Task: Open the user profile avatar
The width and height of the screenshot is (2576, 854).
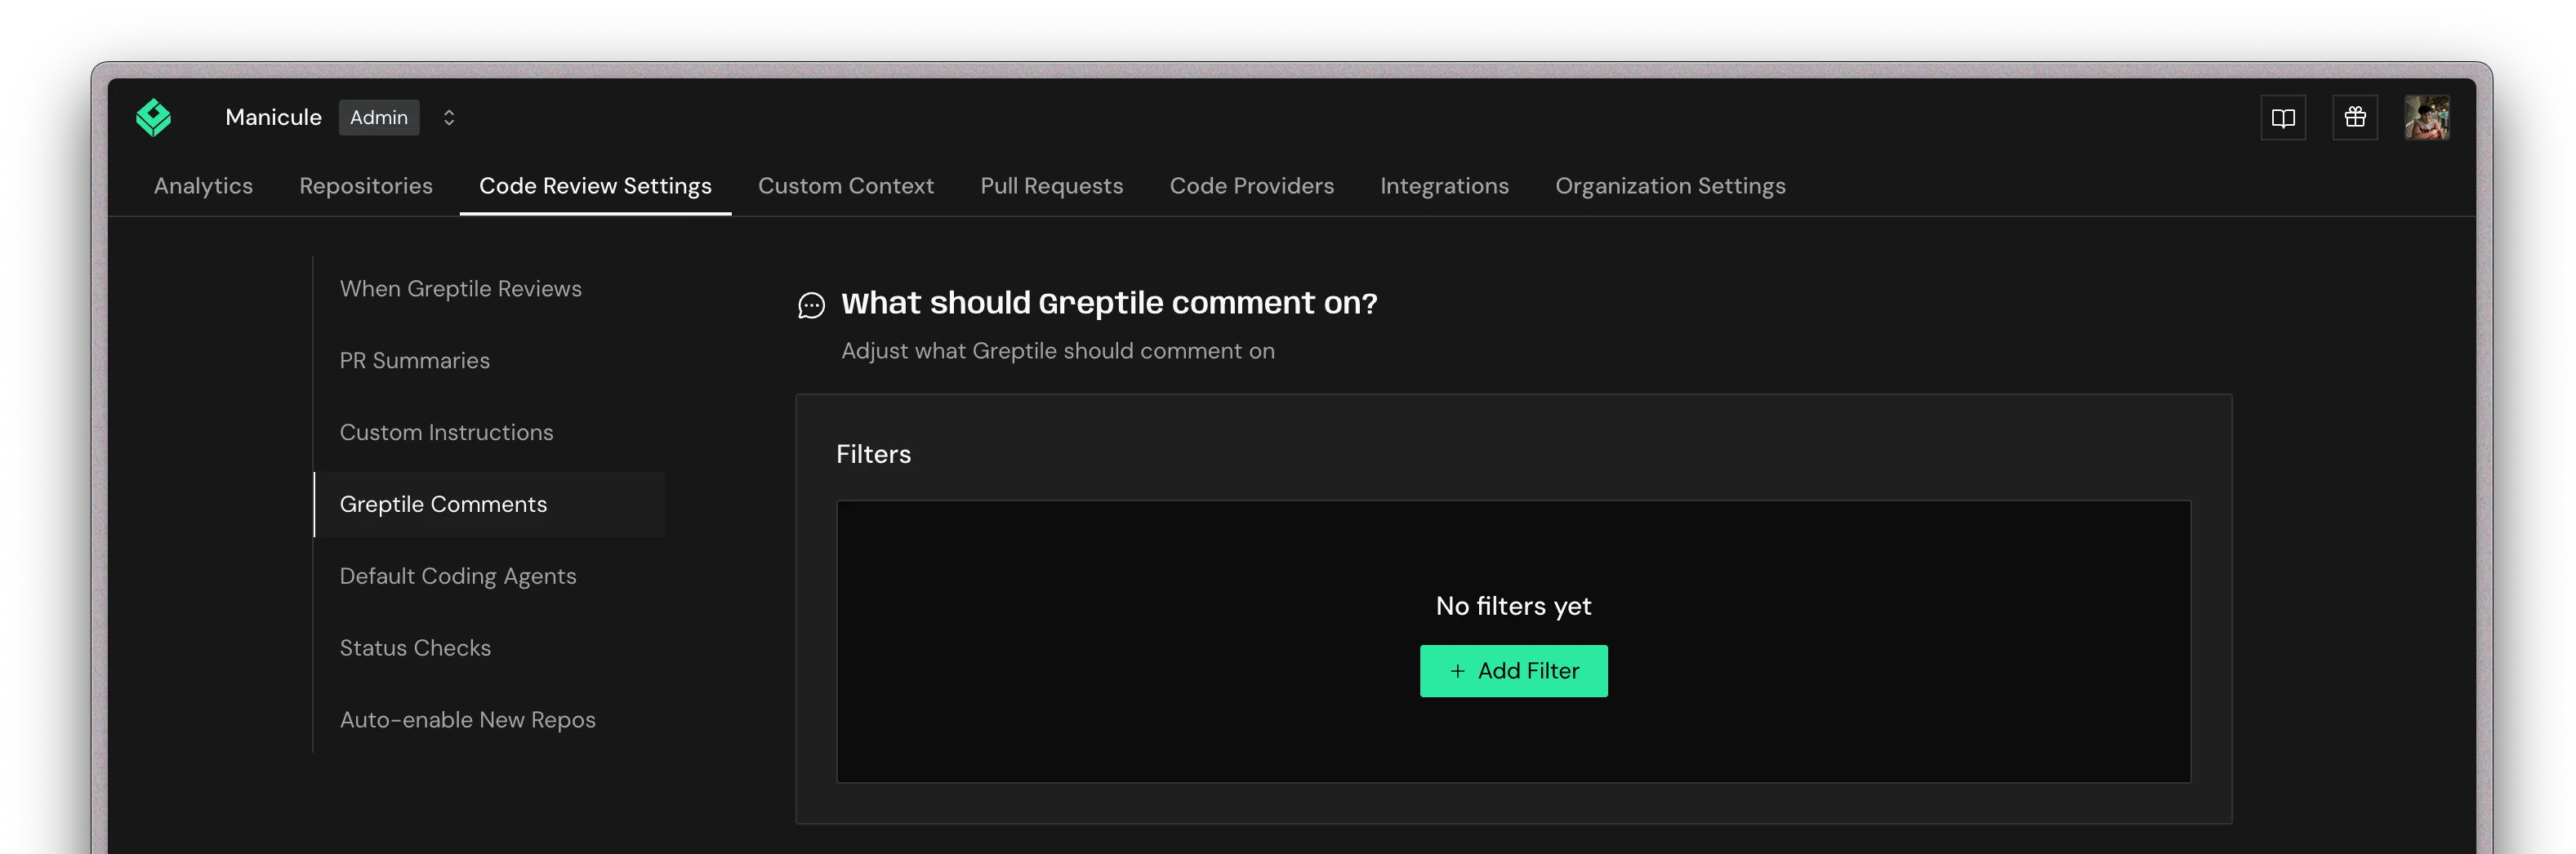Action: pyautogui.click(x=2426, y=118)
